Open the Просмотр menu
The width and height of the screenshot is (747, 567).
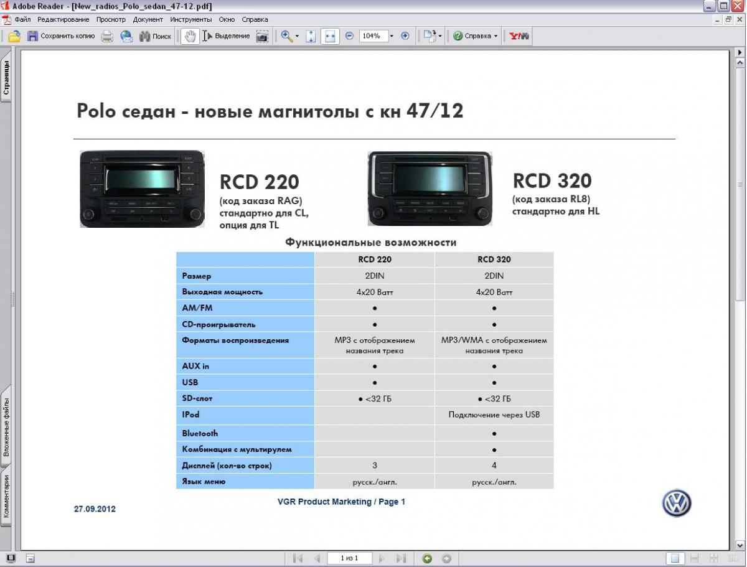(x=111, y=19)
